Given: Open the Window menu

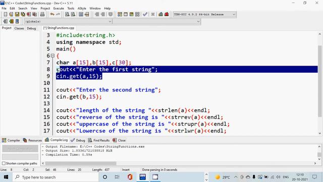Looking at the screenshot, I should (95, 9).
